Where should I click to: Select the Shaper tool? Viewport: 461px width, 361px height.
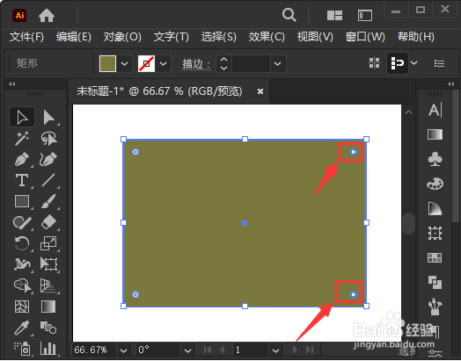point(22,222)
